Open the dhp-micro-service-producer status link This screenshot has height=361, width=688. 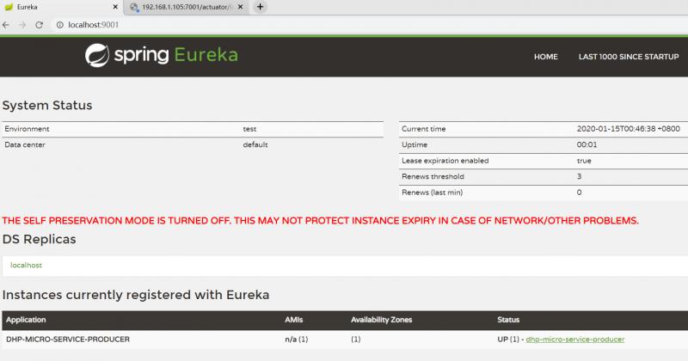574,339
